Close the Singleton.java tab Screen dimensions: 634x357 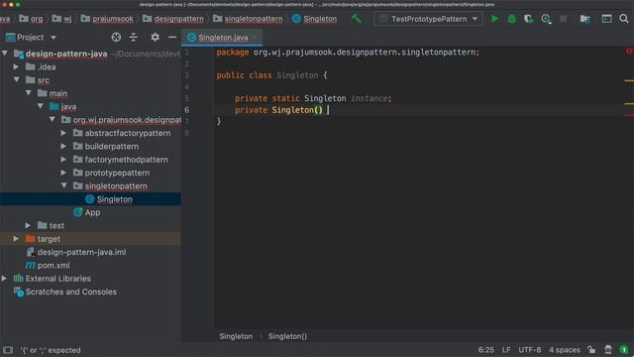(255, 38)
